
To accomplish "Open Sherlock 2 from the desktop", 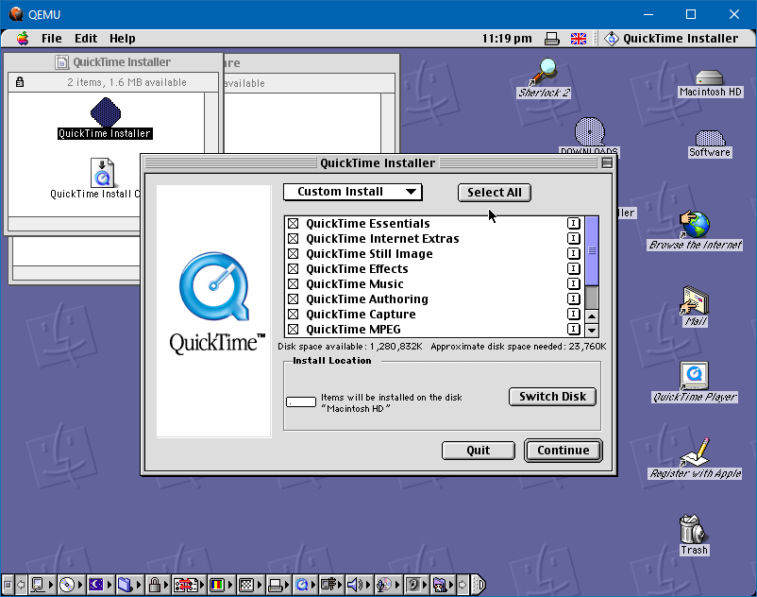I will 543,76.
